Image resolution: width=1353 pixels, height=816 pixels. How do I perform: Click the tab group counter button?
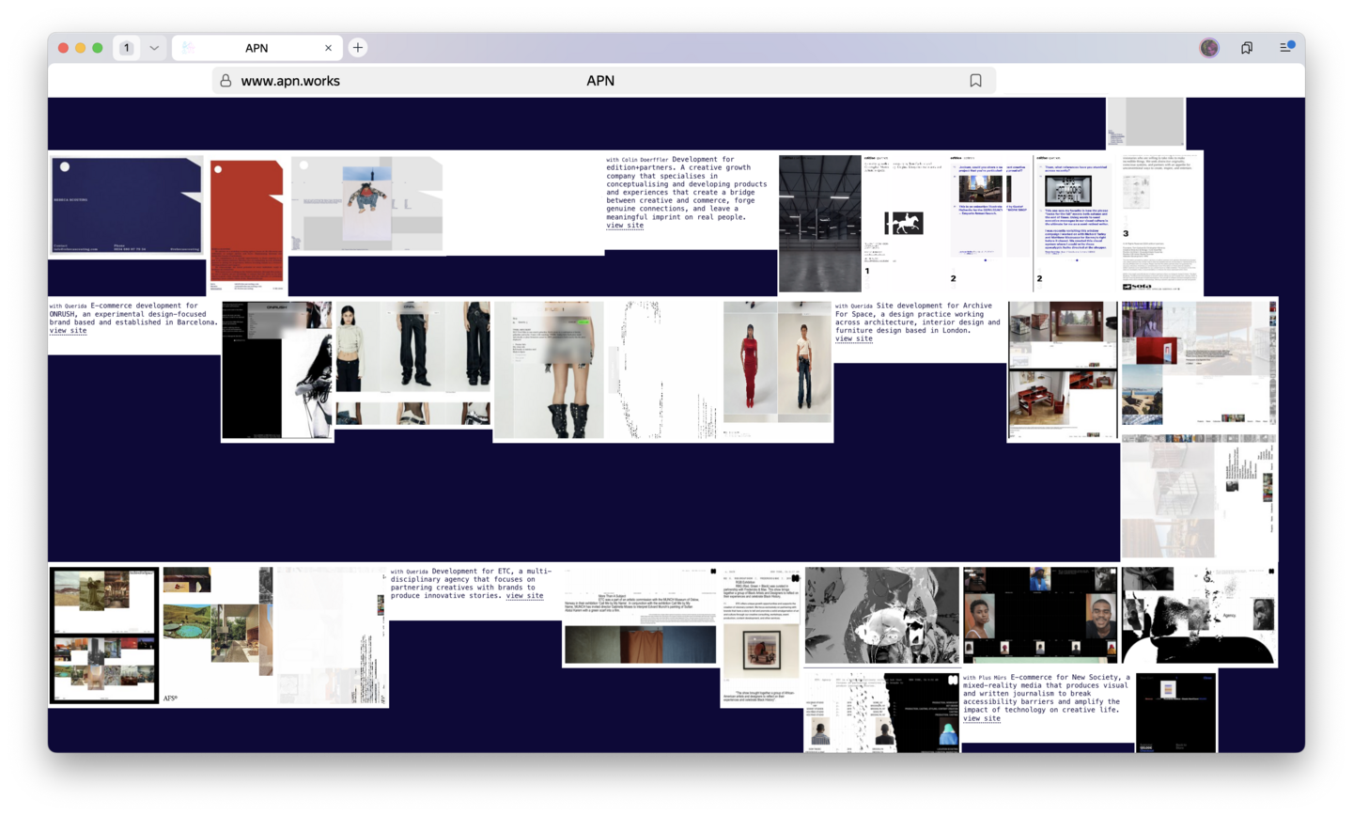(127, 48)
